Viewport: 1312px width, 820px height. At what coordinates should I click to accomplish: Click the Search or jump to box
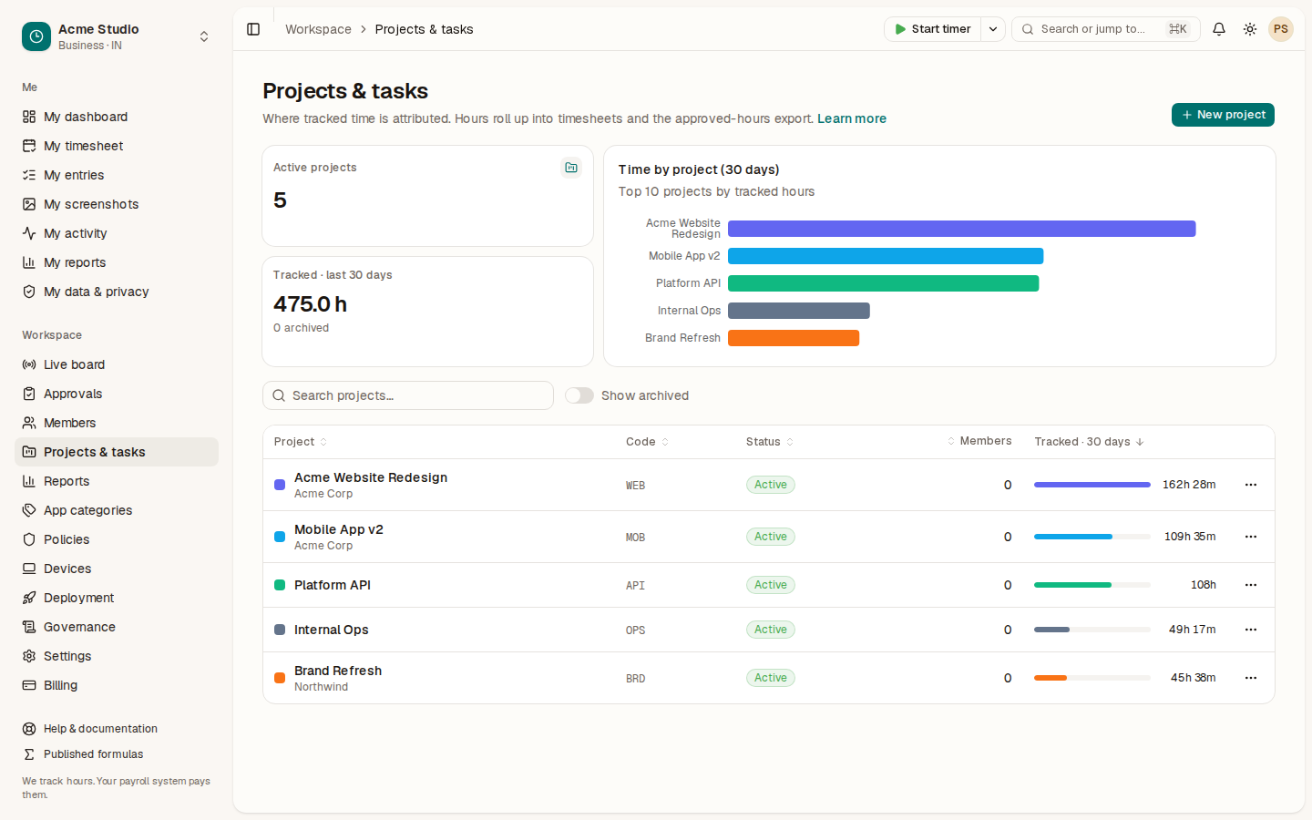click(1106, 29)
